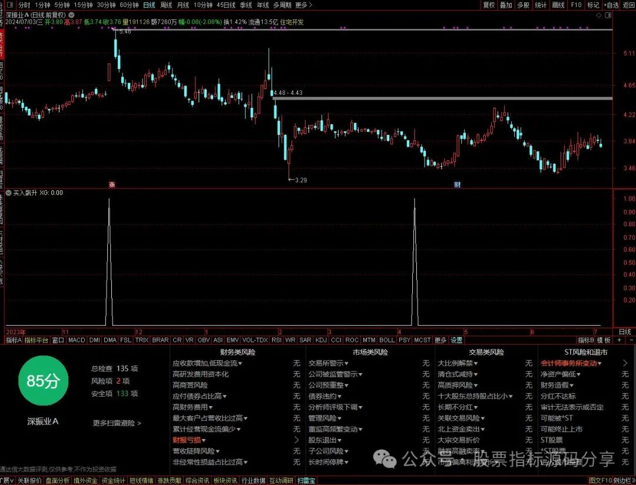Select the VOL-TDX indicator
This screenshot has width=636, height=485.
pyautogui.click(x=255, y=340)
